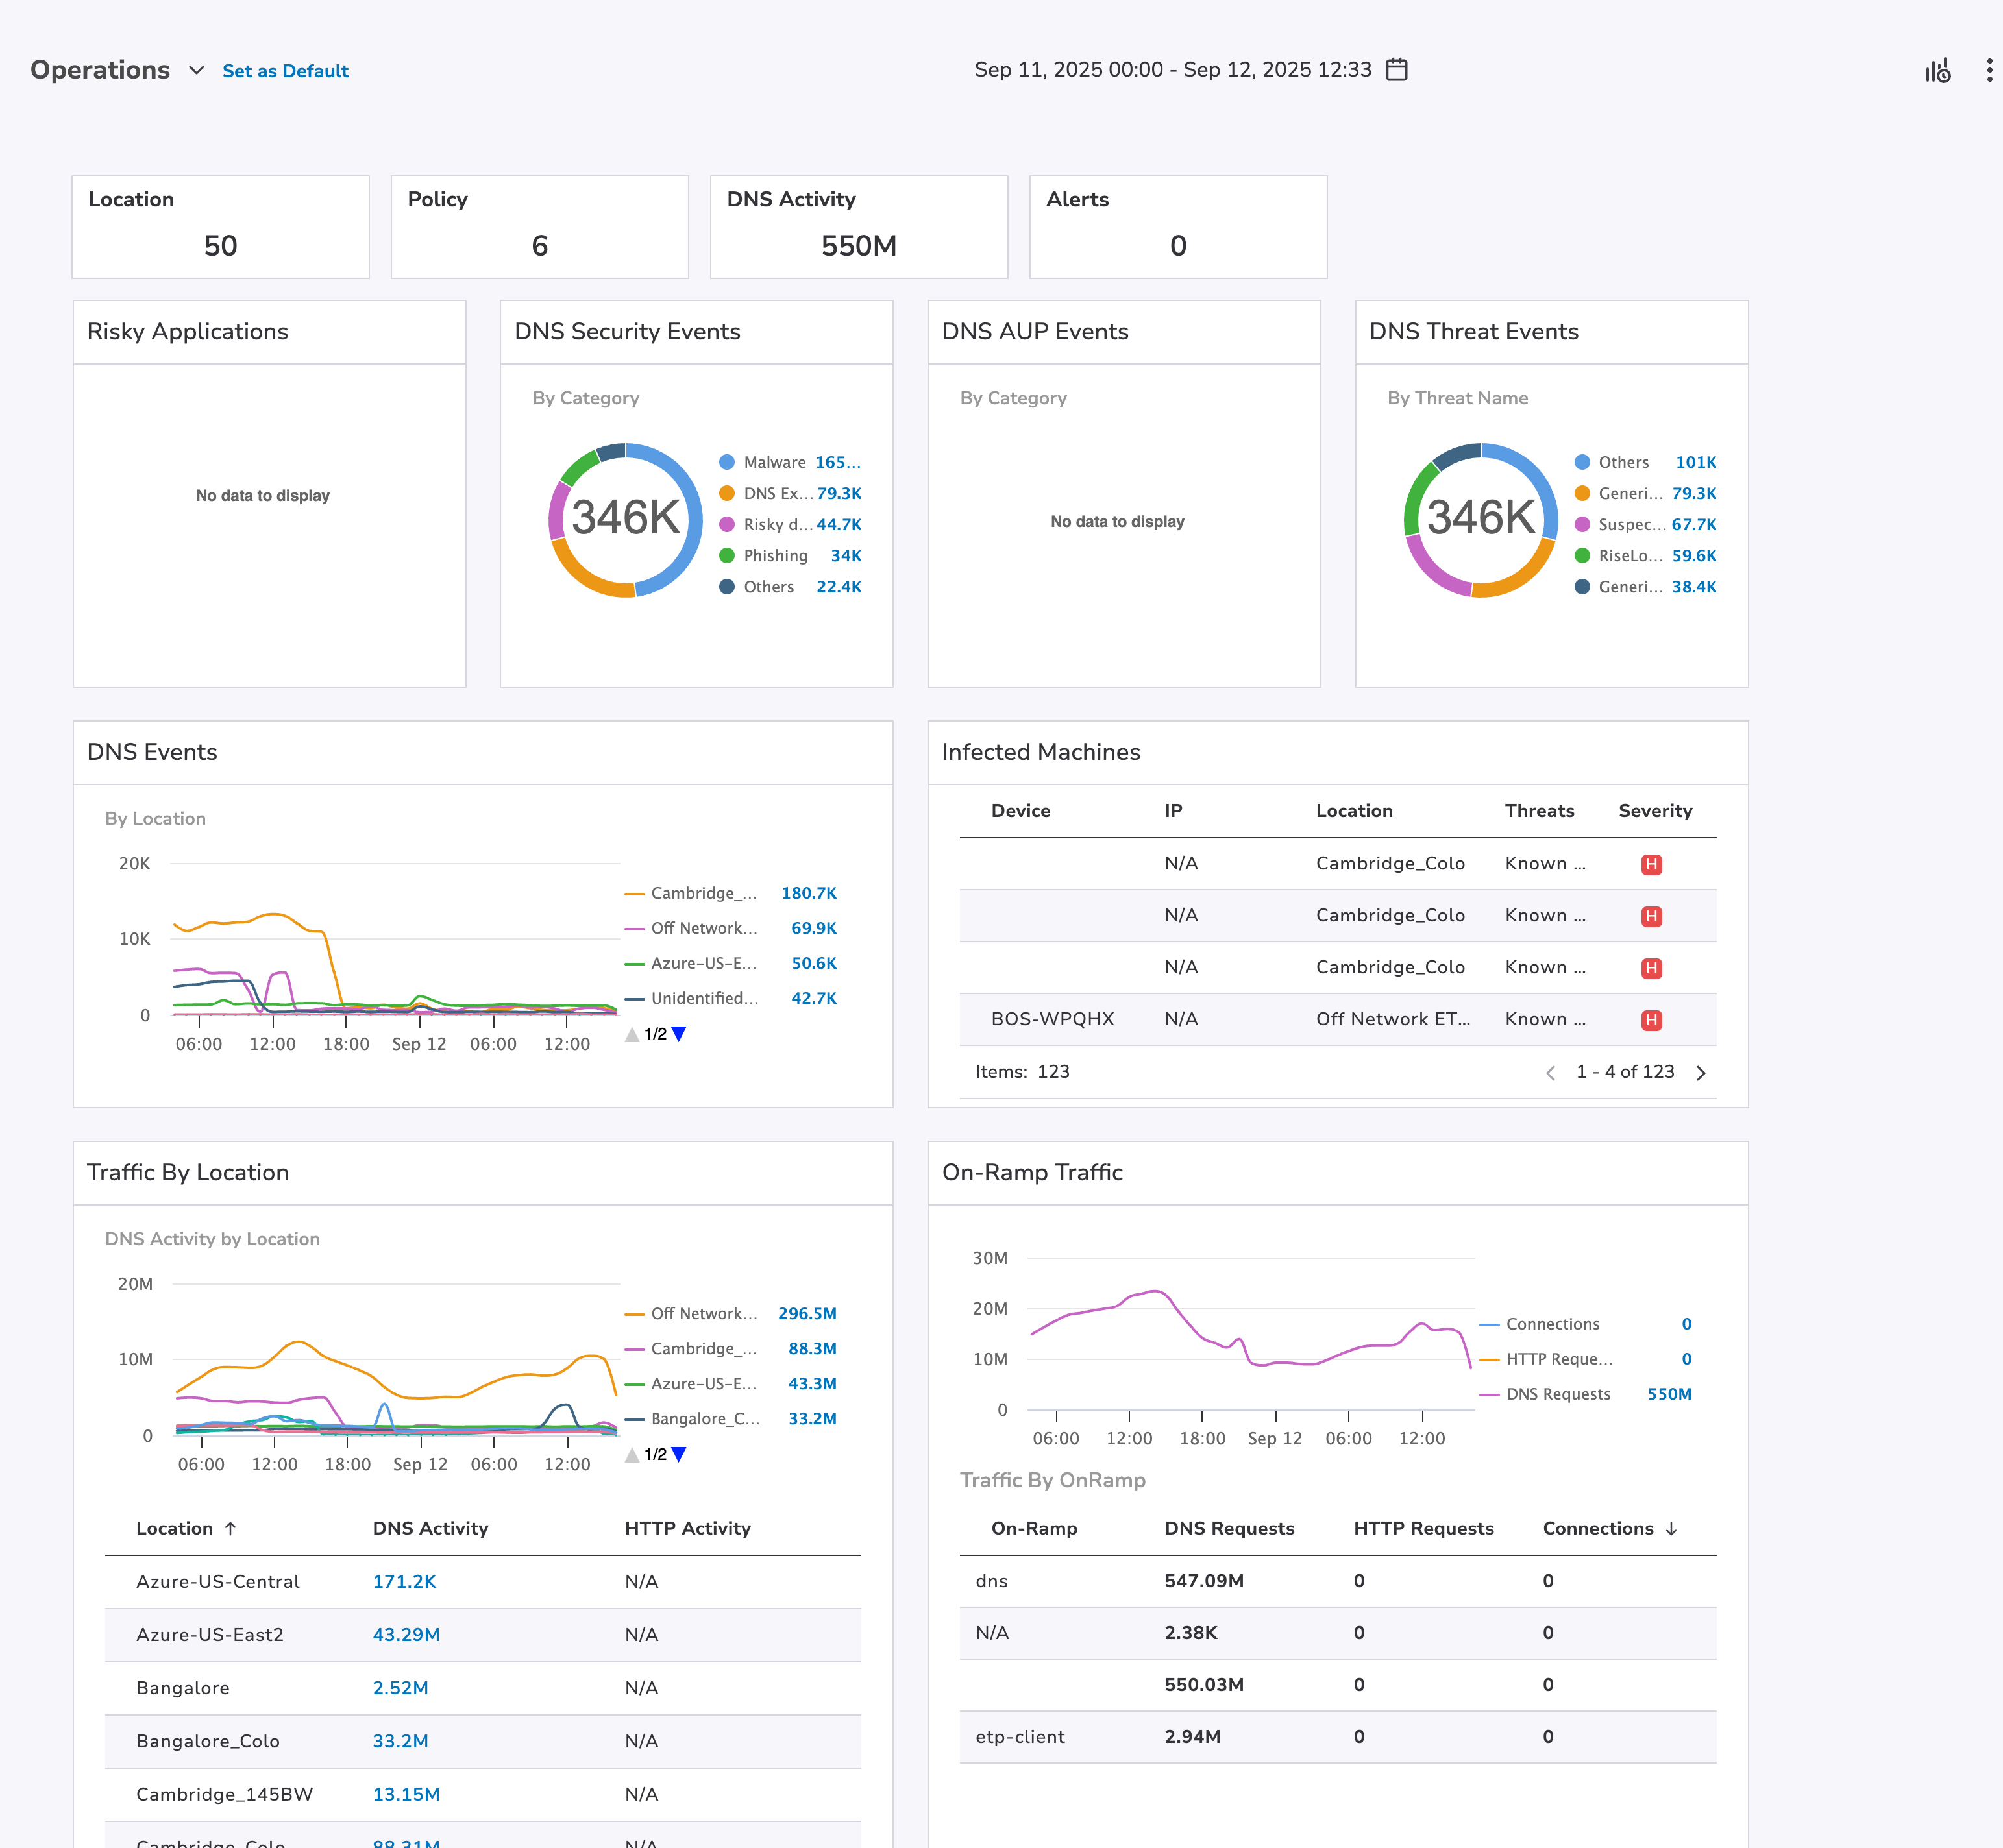The height and width of the screenshot is (1848, 2003).
Task: Open the dashboard chart settings icon
Action: [x=1937, y=71]
